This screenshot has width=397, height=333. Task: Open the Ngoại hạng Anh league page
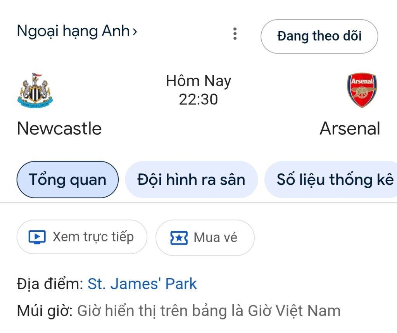73,31
